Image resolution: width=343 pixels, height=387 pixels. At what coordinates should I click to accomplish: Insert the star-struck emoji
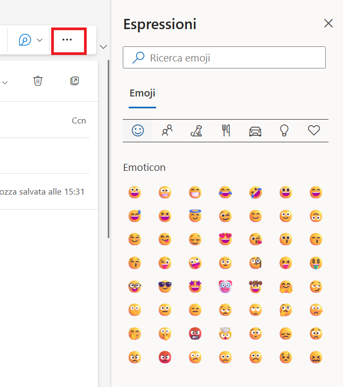click(x=195, y=287)
